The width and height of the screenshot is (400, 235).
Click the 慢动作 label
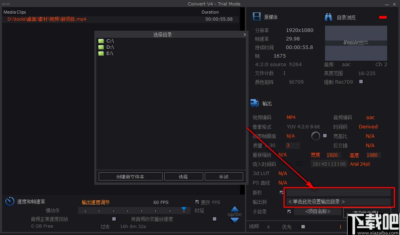[x=52, y=210]
